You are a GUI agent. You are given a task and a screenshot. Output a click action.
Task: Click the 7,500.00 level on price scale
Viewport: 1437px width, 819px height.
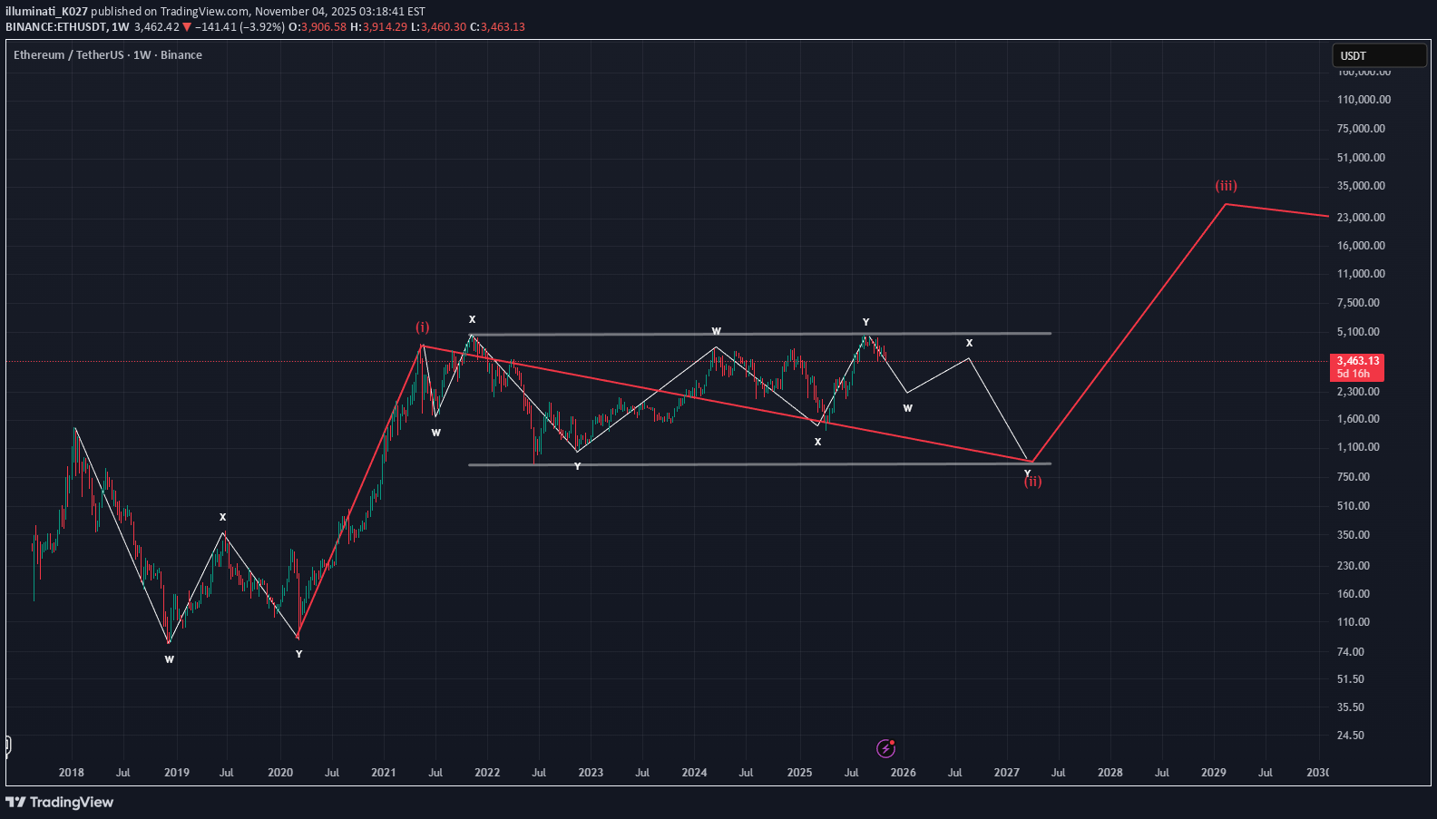(x=1358, y=303)
